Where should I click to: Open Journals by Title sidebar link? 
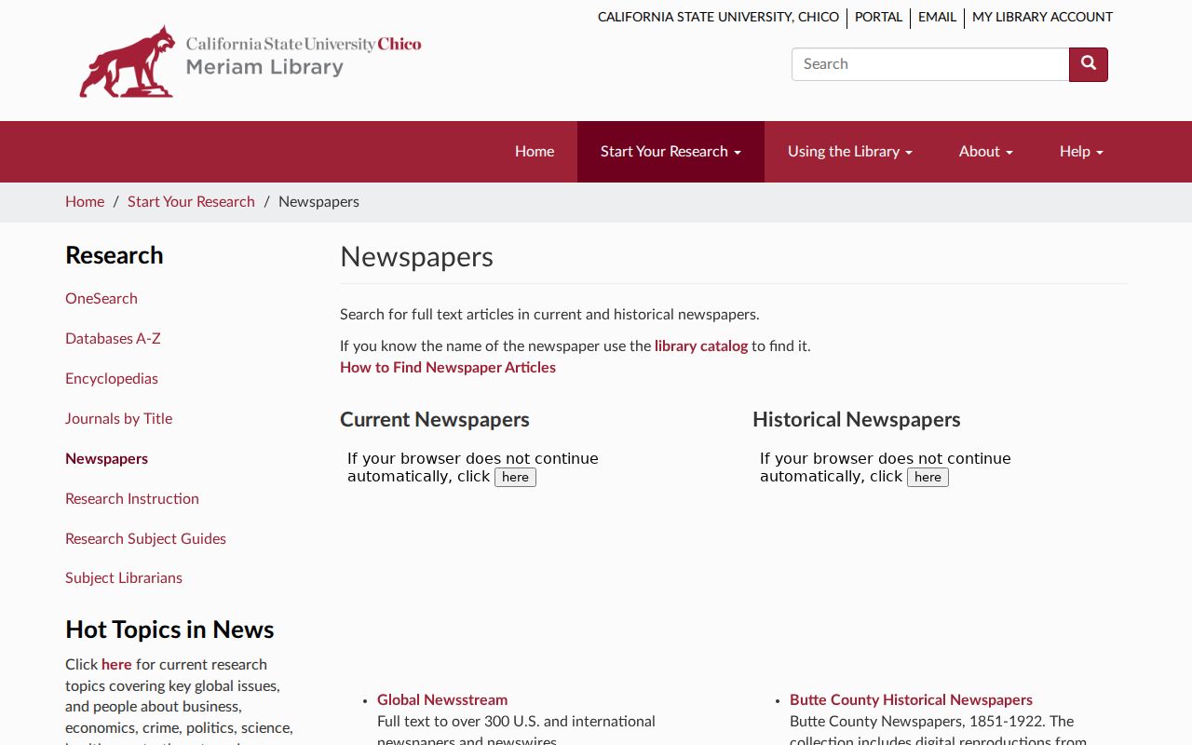point(118,419)
